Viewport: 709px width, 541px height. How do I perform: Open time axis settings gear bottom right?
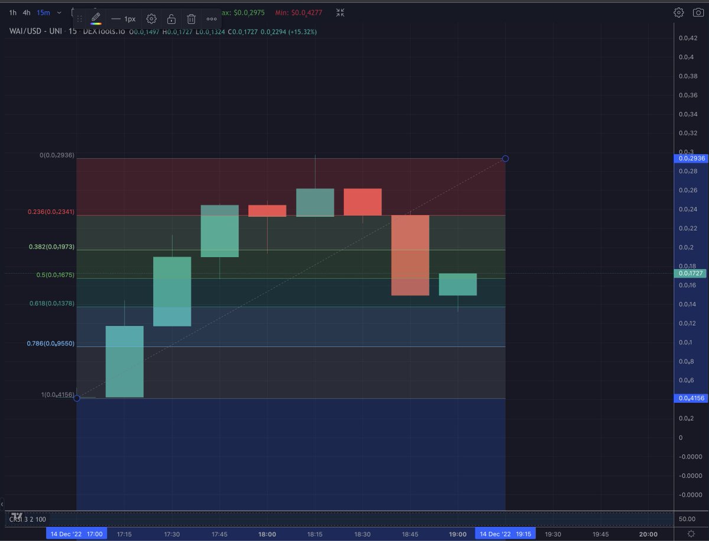click(691, 533)
